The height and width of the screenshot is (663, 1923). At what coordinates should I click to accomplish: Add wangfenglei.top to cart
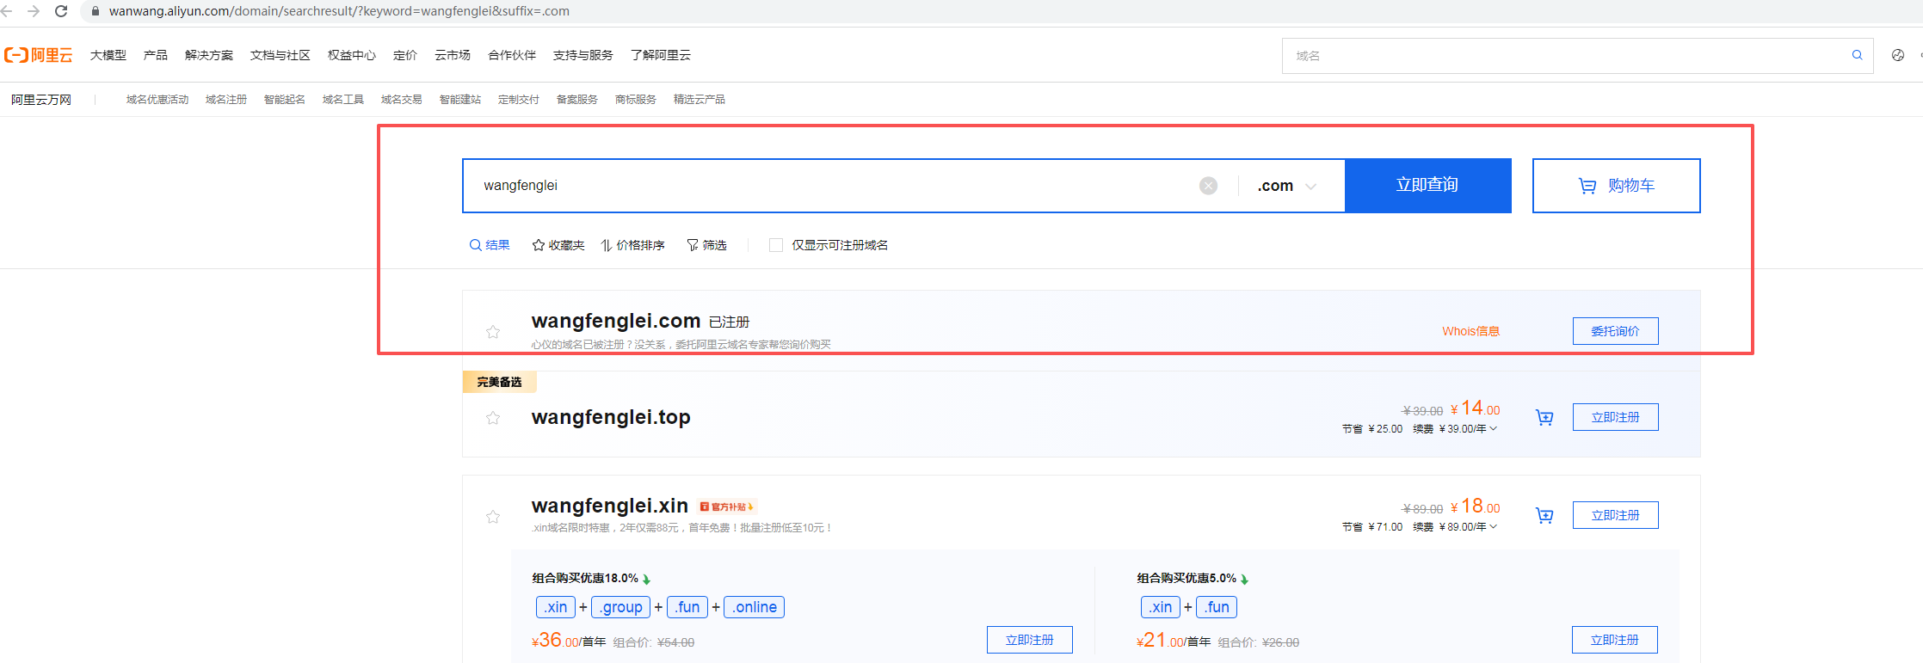(1544, 418)
